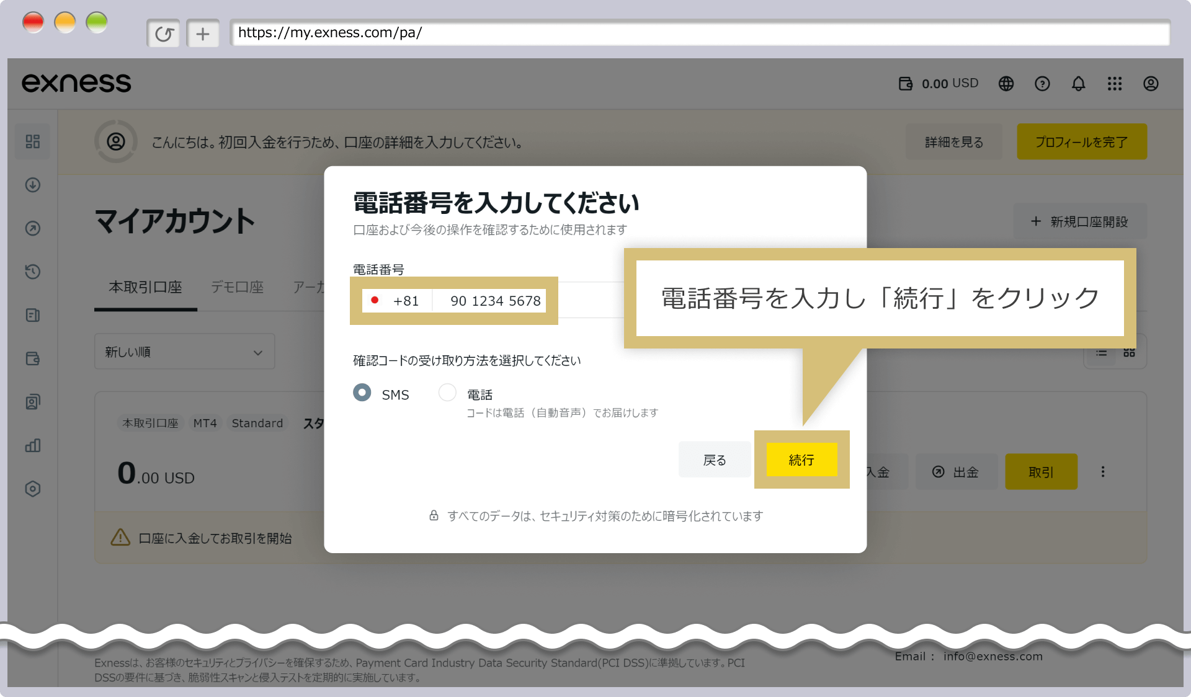Open the document icon in sidebar
The image size is (1191, 697).
[33, 315]
